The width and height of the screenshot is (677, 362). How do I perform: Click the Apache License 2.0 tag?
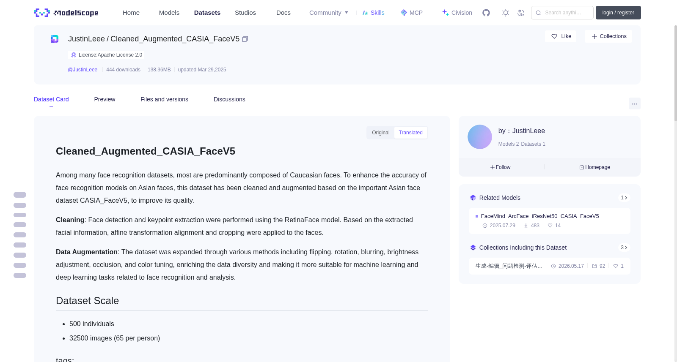tap(106, 55)
